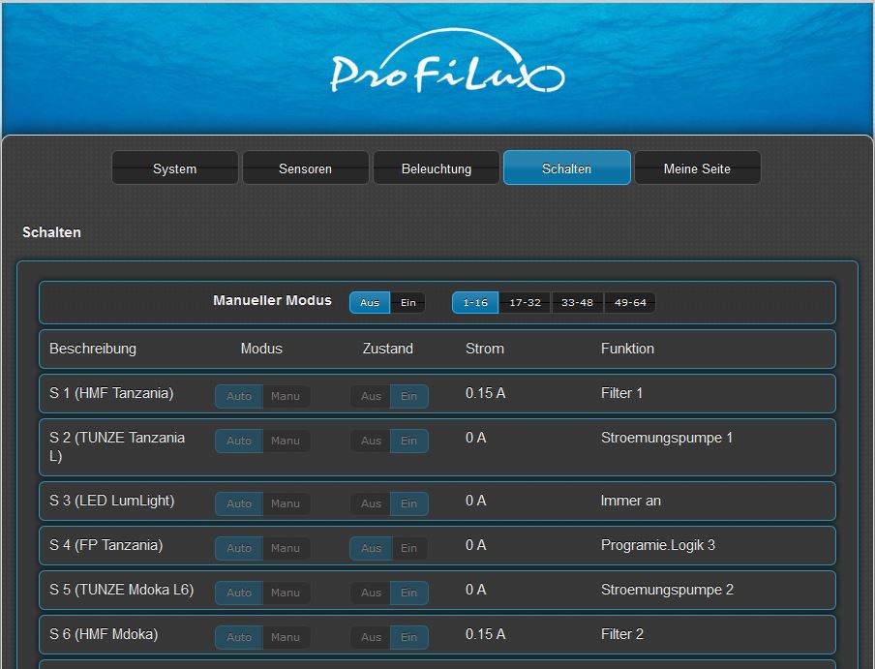Screen dimensions: 875x669
Task: Go to Meine Seite tab
Action: tap(697, 168)
